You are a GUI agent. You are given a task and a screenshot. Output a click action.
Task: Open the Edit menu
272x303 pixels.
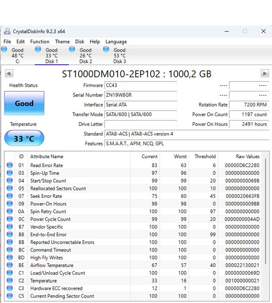tap(20, 42)
